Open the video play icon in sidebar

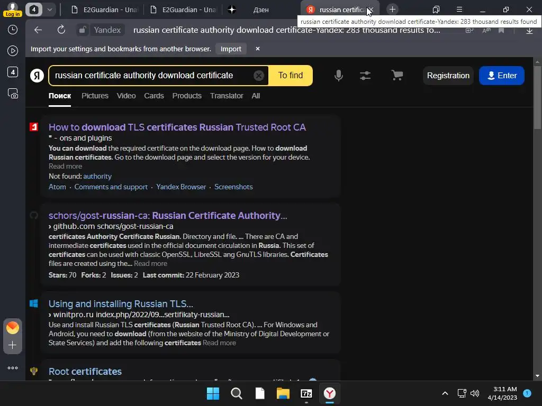(x=13, y=51)
